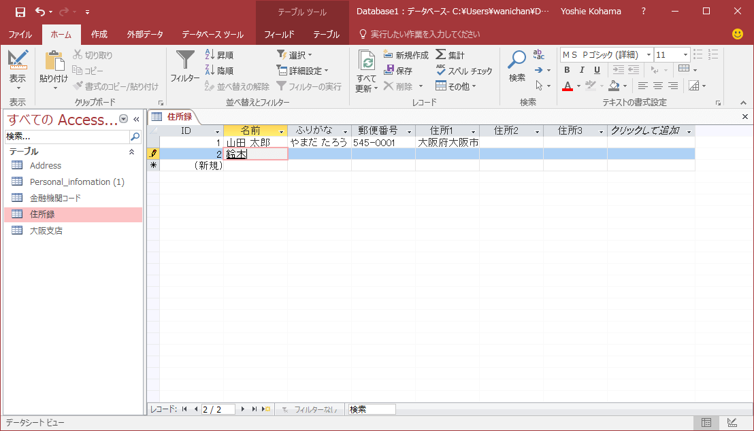This screenshot has width=754, height=431.
Task: Switch to テーブル ribbon tab
Action: click(x=327, y=35)
